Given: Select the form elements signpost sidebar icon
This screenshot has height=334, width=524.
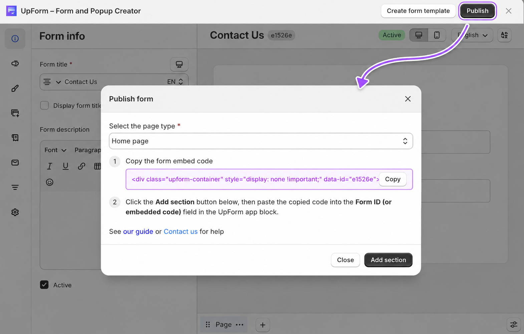Looking at the screenshot, I should [15, 63].
